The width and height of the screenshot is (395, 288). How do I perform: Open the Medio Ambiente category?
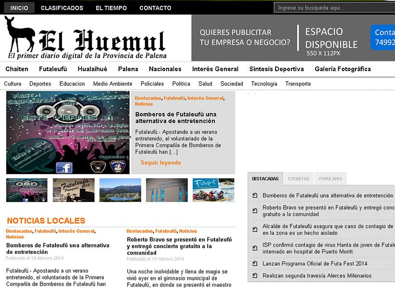point(113,84)
